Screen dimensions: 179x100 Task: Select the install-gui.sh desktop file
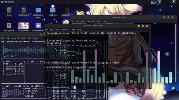click(x=24, y=11)
